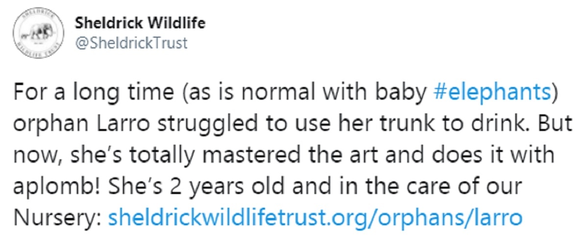Click the @SheldrickTrust handle
The image size is (588, 238).
pos(131,43)
